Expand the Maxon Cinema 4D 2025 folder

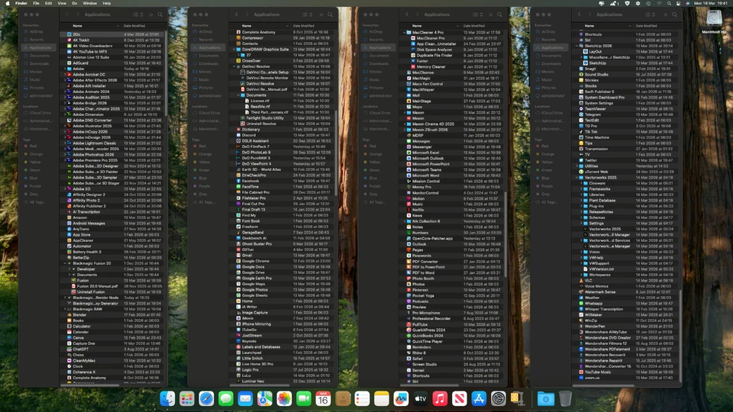(405, 124)
